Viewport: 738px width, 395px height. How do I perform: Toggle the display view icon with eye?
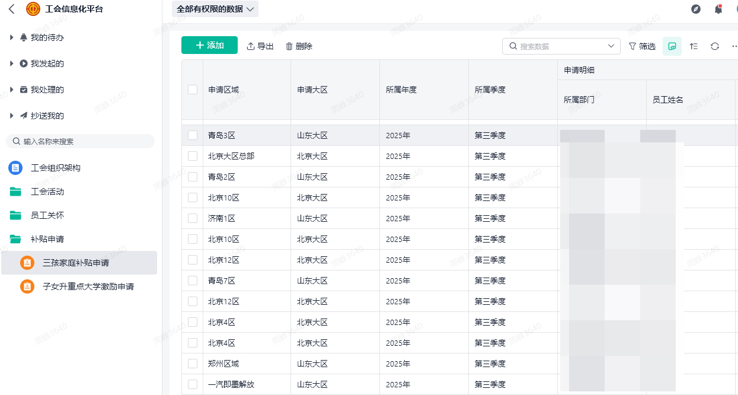pyautogui.click(x=672, y=46)
